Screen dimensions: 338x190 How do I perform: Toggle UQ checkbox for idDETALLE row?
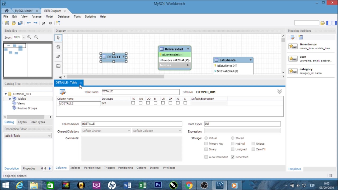[148, 103]
